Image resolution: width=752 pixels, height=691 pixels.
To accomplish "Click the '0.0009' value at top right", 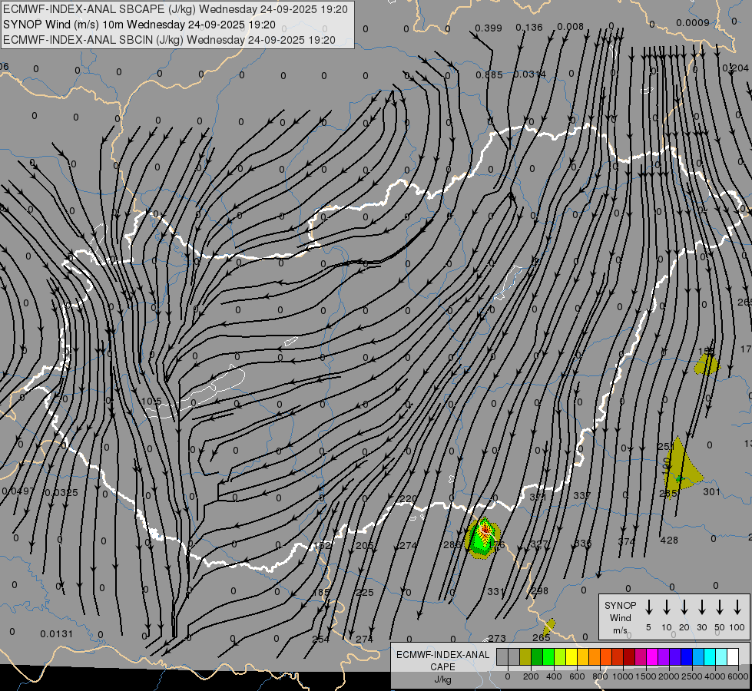I will click(x=693, y=23).
